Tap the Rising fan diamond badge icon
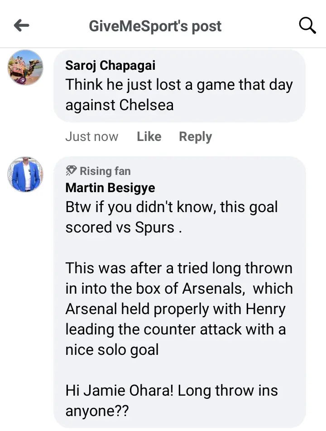This screenshot has width=326, height=431. pyautogui.click(x=71, y=171)
